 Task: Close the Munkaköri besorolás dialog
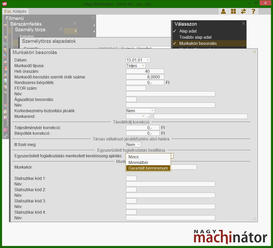[x=254, y=52]
